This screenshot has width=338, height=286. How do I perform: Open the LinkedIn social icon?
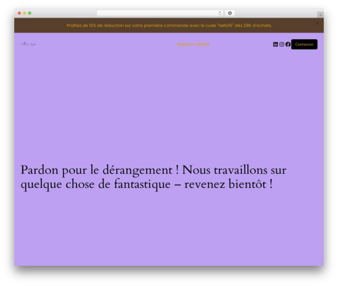click(275, 44)
